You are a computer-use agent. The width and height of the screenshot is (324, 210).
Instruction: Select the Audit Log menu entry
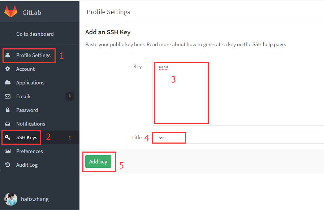[x=27, y=165]
